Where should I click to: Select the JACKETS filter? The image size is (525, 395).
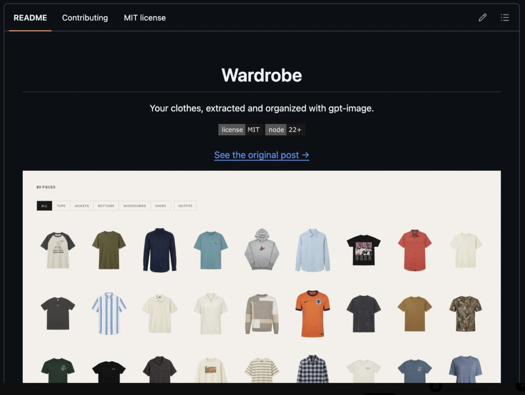pos(82,206)
